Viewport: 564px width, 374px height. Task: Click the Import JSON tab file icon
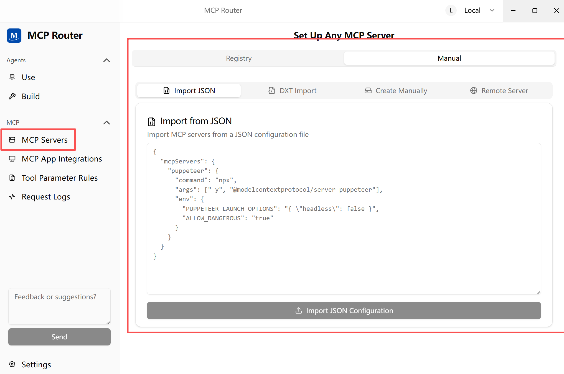coord(166,91)
